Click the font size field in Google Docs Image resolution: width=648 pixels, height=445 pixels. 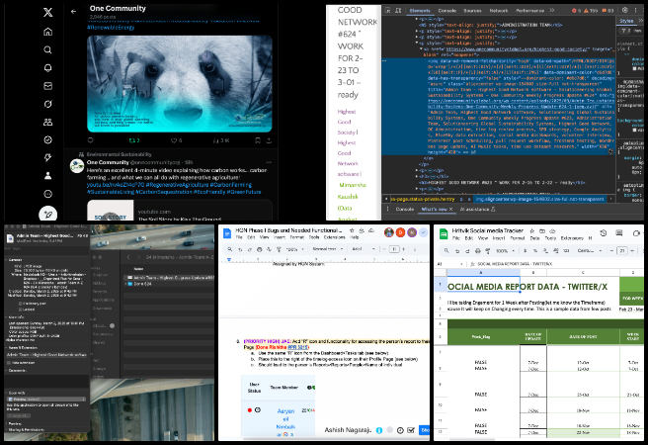[x=394, y=249]
